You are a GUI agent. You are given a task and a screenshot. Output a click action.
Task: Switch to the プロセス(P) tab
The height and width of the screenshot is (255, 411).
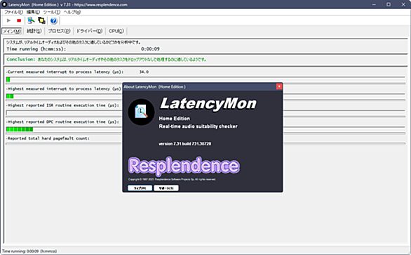click(x=59, y=31)
